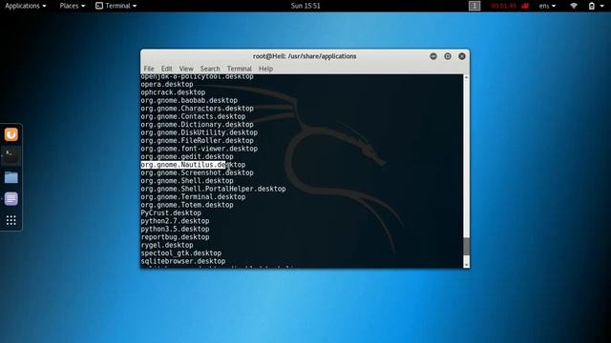The width and height of the screenshot is (611, 343).
Task: Click the org.gnome.Dictionary.desktop line
Action: pos(198,125)
